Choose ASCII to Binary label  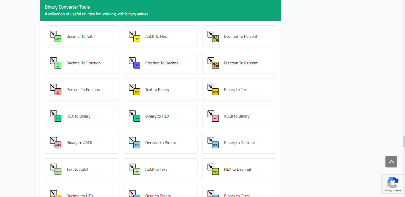click(x=237, y=116)
